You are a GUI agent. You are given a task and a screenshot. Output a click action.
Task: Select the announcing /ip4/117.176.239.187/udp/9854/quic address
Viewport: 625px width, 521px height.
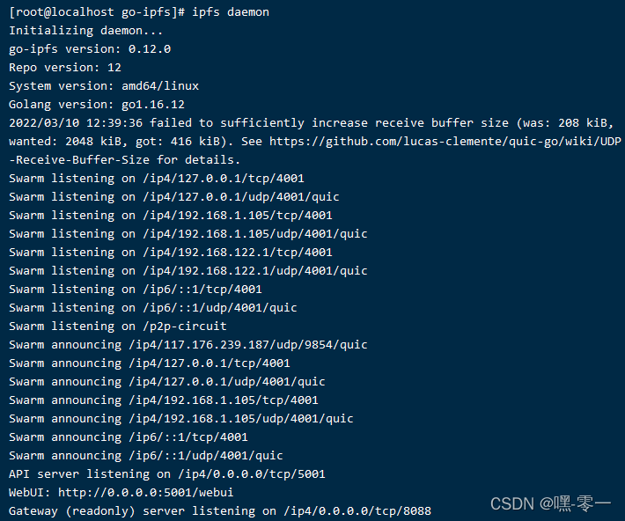pos(248,344)
